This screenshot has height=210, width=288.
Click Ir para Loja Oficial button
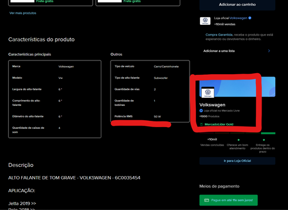tap(237, 161)
